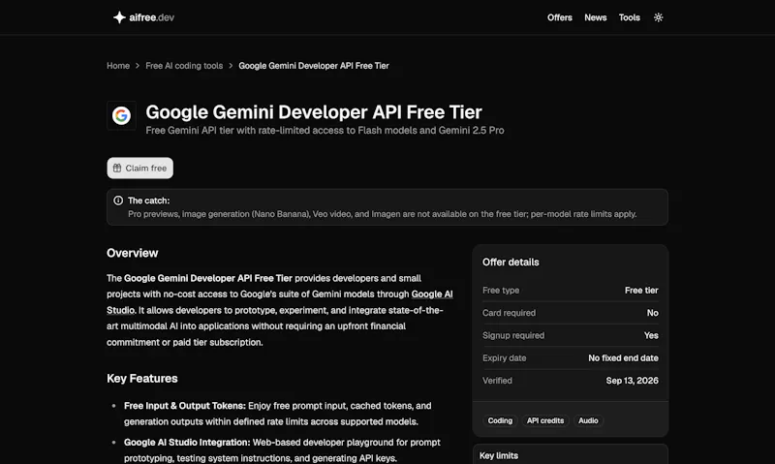Click the aifree.dev star logo icon
775x464 pixels.
(119, 17)
